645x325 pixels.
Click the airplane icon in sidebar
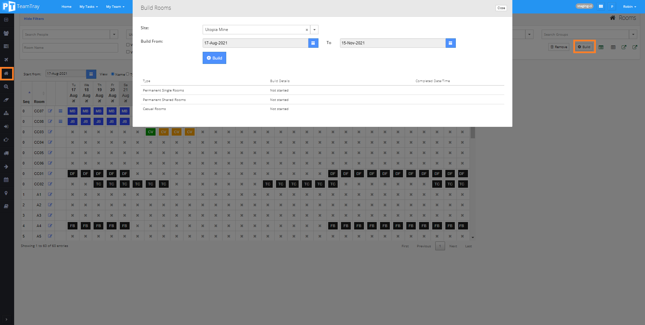tap(6, 60)
